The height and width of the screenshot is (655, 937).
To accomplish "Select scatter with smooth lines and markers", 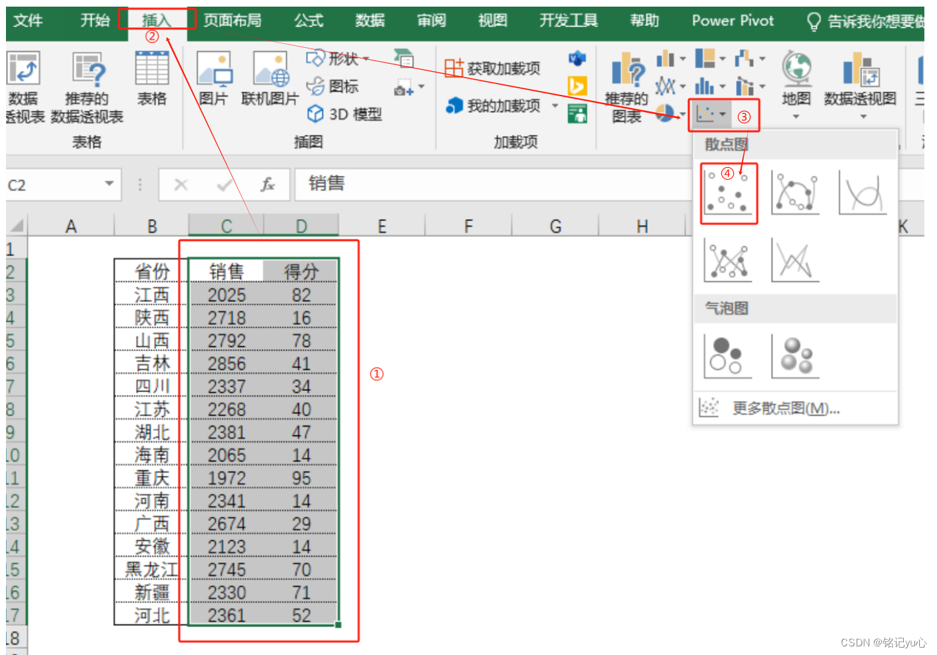I will click(795, 193).
